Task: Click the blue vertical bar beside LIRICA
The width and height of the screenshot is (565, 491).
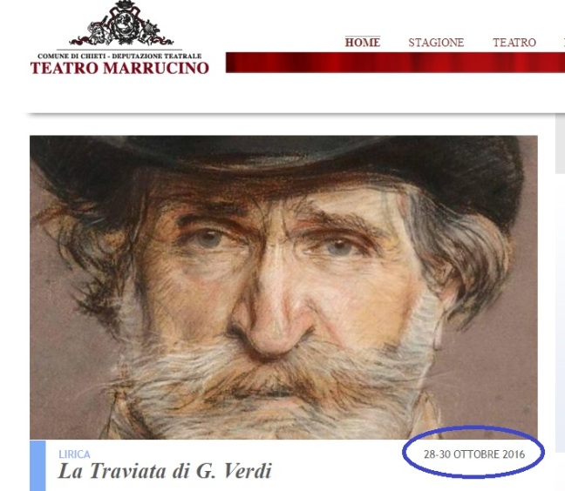Action: [x=37, y=466]
